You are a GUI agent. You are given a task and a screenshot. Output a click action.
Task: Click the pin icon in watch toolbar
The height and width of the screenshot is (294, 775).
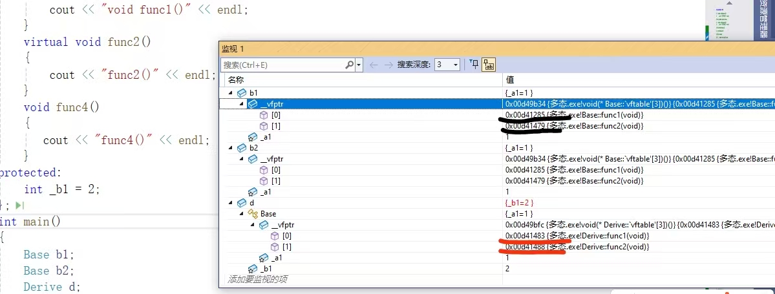pos(474,65)
